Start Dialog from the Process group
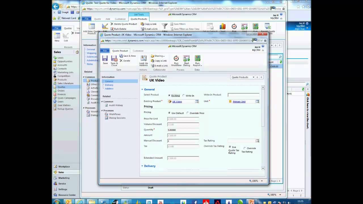This screenshot has width=363, height=204. (x=186, y=61)
